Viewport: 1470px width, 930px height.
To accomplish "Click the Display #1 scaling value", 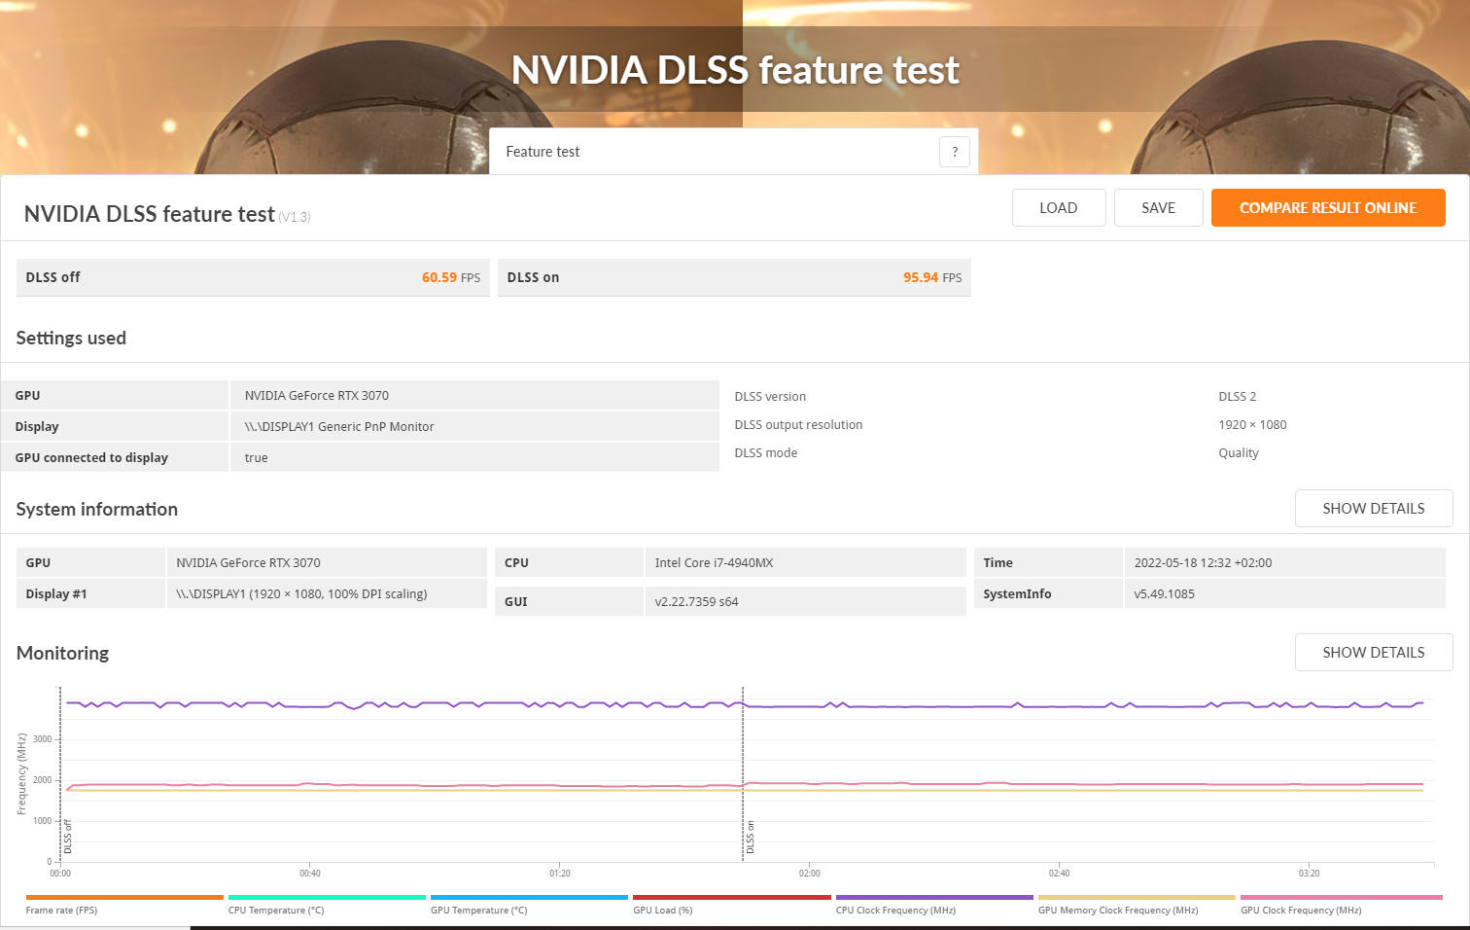I will click(x=301, y=594).
